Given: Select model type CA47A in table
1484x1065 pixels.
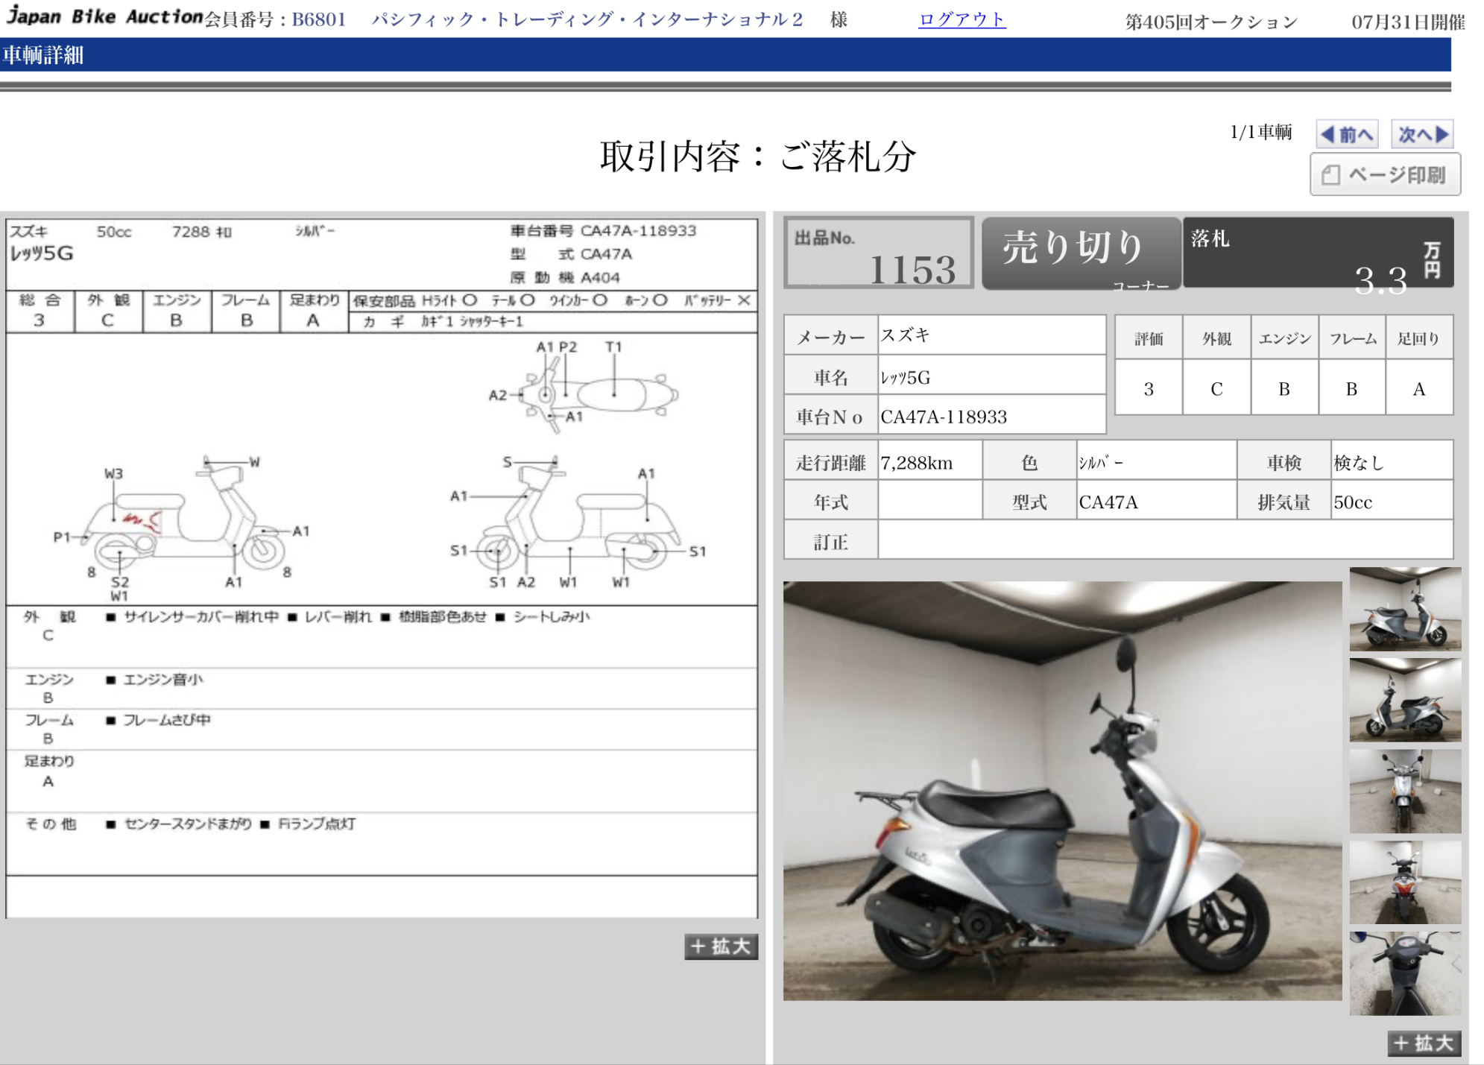Looking at the screenshot, I should (x=1108, y=502).
